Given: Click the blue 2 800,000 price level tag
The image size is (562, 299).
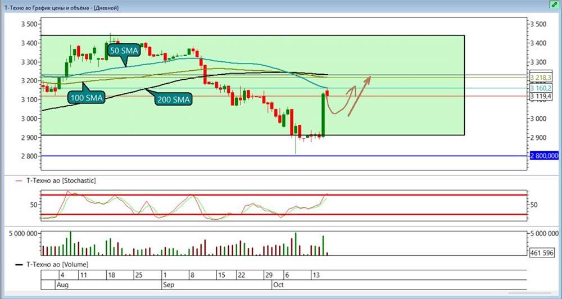Looking at the screenshot, I should (x=543, y=156).
